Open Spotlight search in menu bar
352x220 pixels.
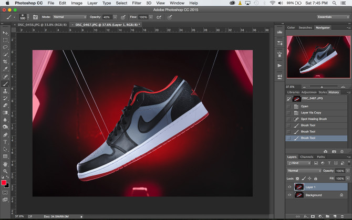click(334, 3)
